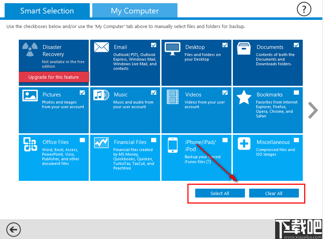323x239 pixels.
Task: Click the Documents tile description text
Action: (x=275, y=59)
